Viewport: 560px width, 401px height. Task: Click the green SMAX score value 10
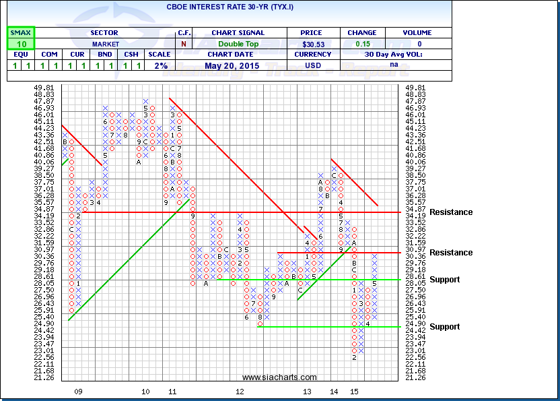[x=21, y=44]
